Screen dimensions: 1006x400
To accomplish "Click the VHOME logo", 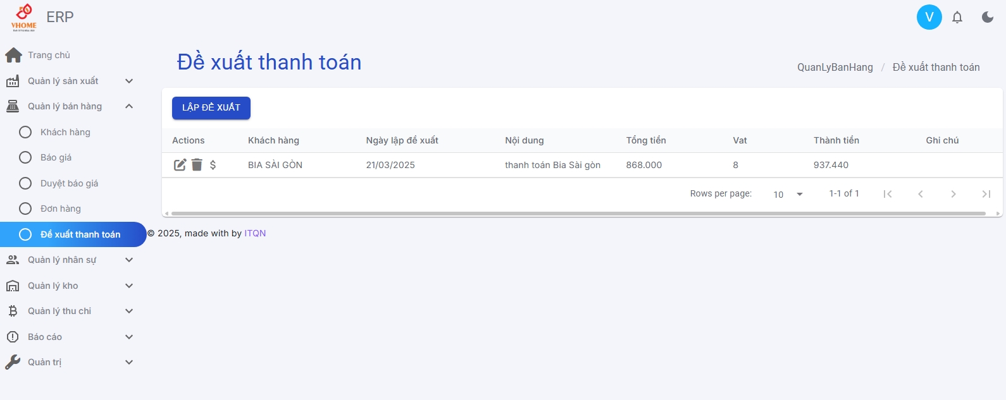I will pyautogui.click(x=24, y=17).
